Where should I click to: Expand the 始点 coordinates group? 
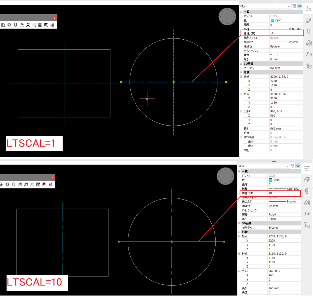pos(241,76)
